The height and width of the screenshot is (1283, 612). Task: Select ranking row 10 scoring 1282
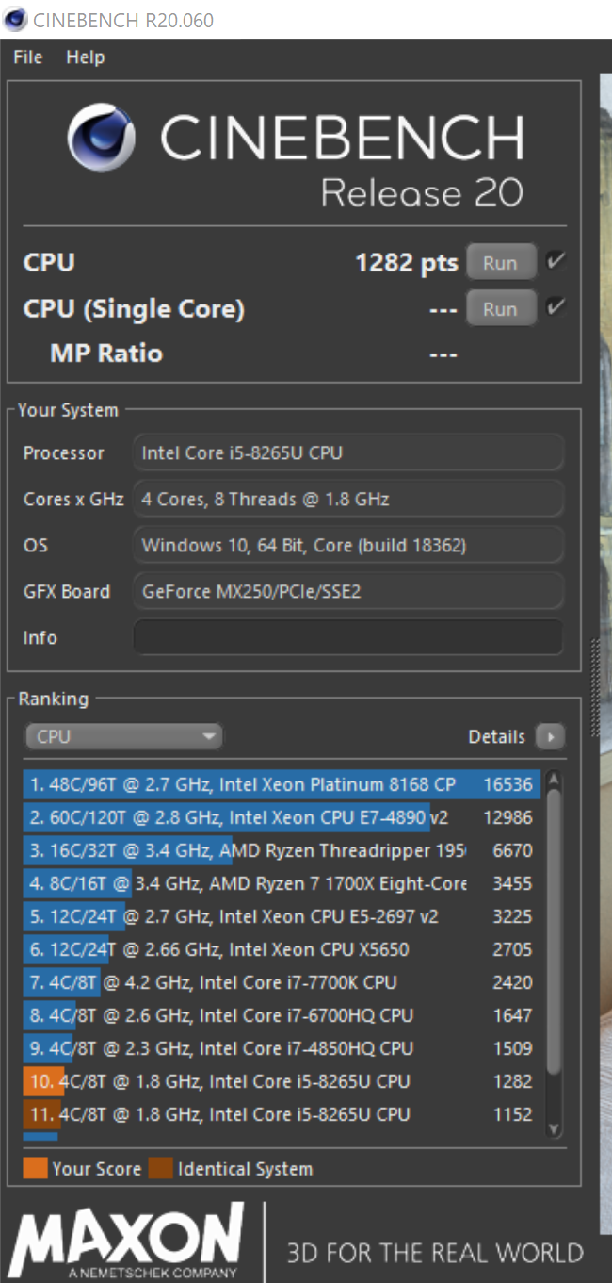(x=282, y=1081)
